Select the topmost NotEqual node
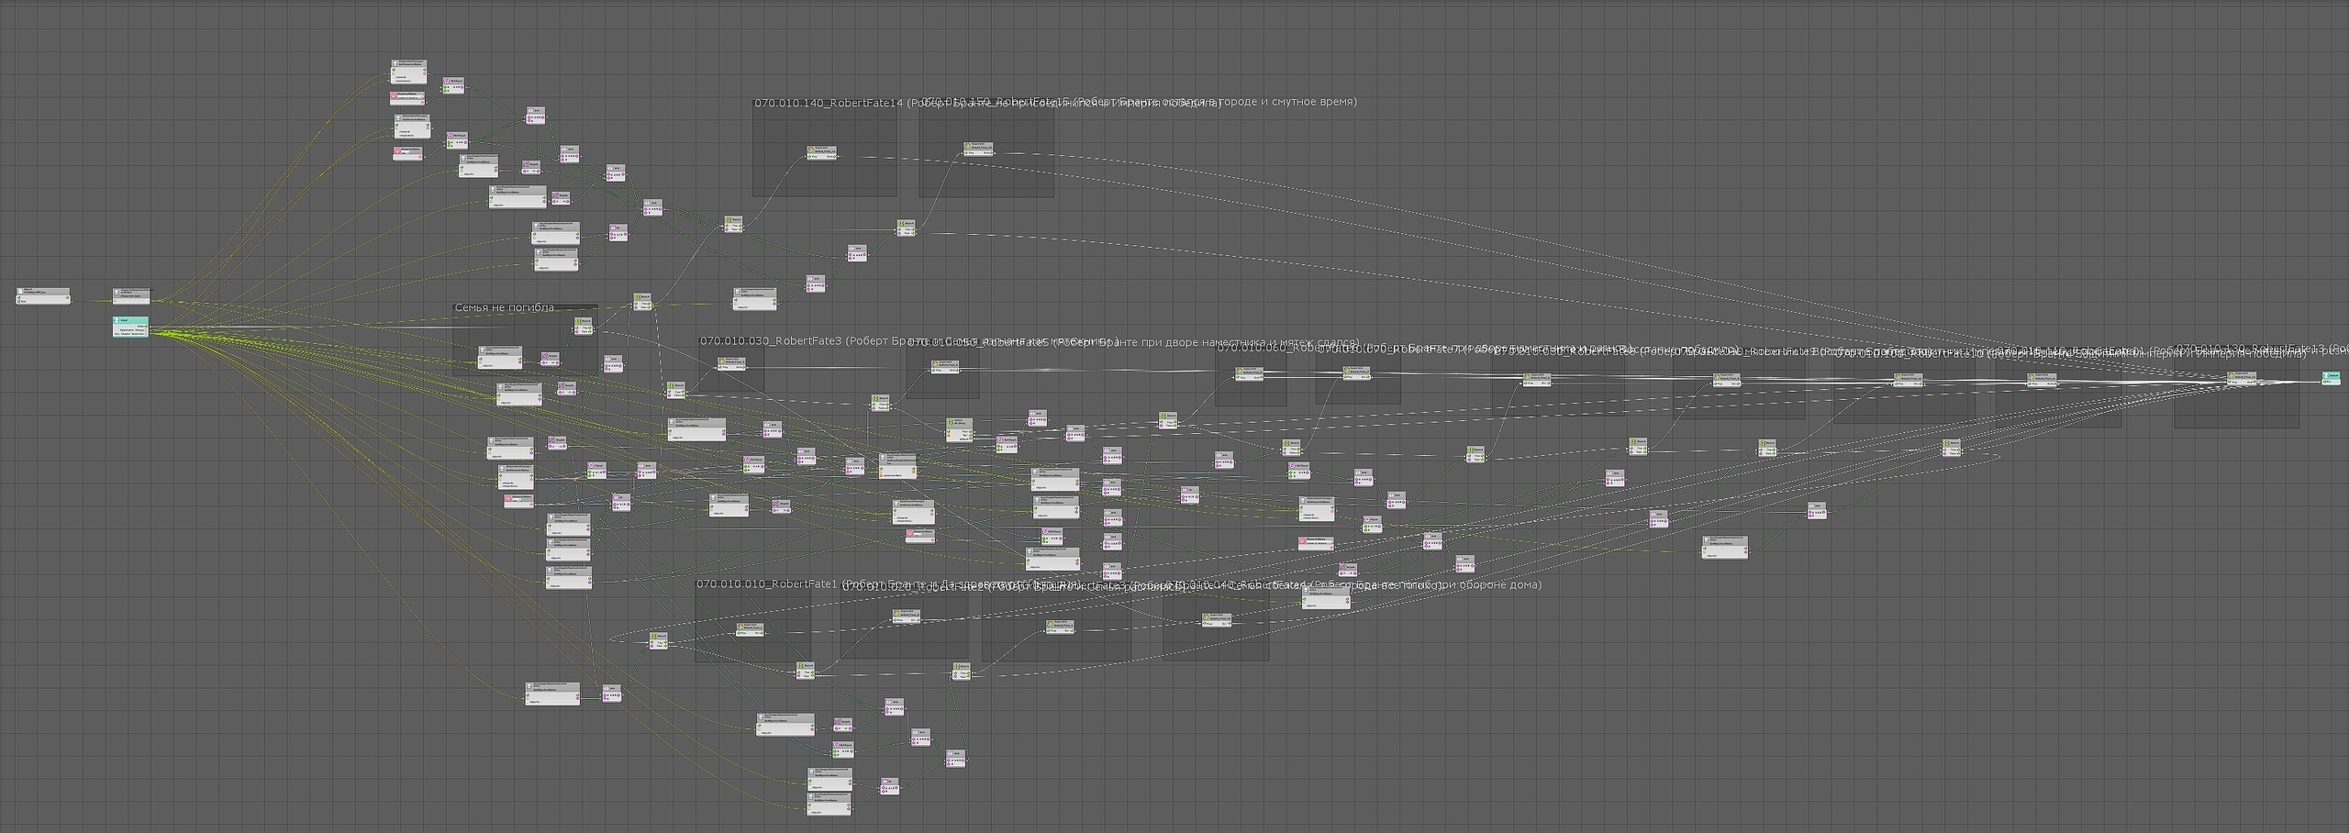The height and width of the screenshot is (833, 2349). click(453, 85)
